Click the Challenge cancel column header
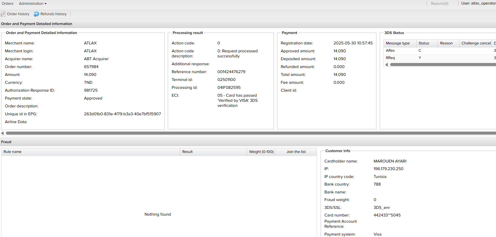This screenshot has height=237, width=496. click(x=476, y=43)
